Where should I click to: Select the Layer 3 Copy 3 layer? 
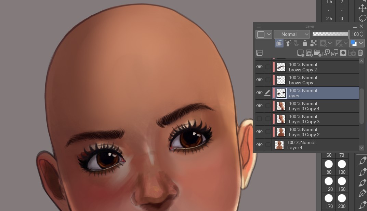[x=315, y=119]
